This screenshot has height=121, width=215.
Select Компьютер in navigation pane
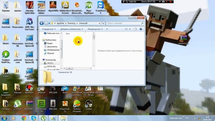(x=49, y=60)
